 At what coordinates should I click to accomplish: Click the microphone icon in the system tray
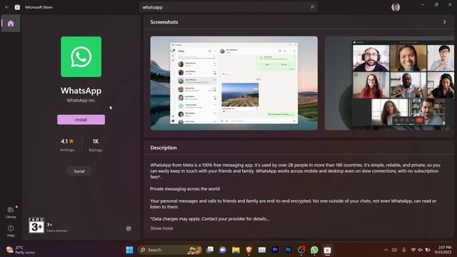[404, 250]
